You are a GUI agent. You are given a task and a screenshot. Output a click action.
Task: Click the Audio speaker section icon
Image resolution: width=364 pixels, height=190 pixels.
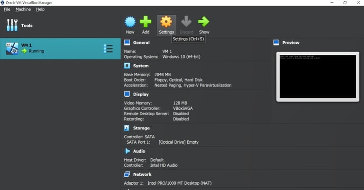tap(127, 151)
